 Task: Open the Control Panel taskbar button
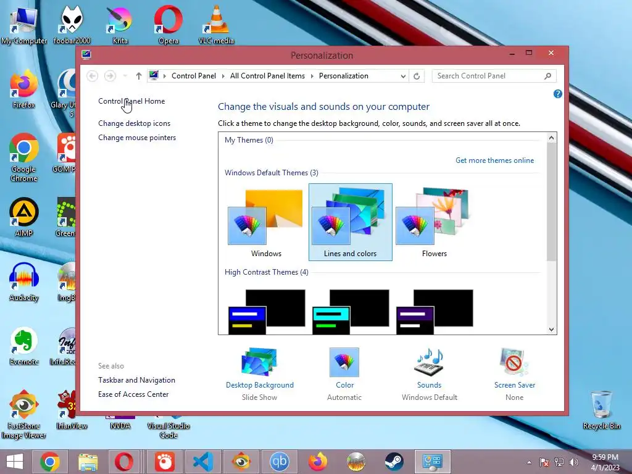coord(432,462)
